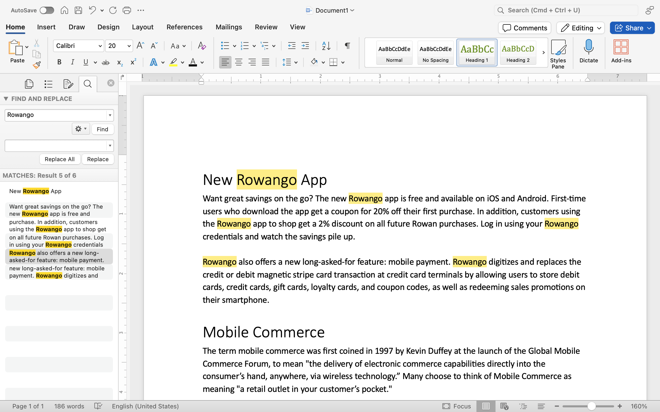Click the Rowango search input field
Image resolution: width=660 pixels, height=412 pixels.
pos(56,115)
